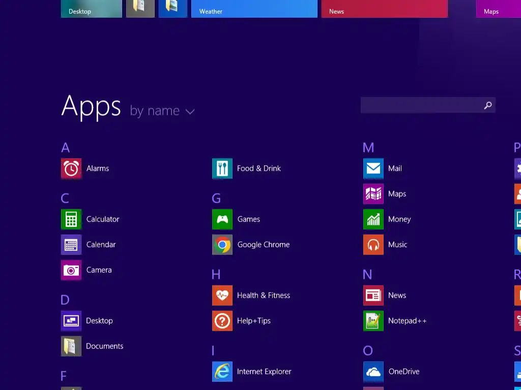Open the red News tile at top
This screenshot has height=390, width=521.
(385, 9)
